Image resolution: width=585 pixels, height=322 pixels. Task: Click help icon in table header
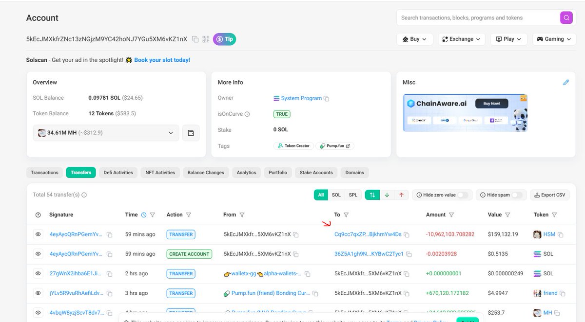(x=38, y=215)
